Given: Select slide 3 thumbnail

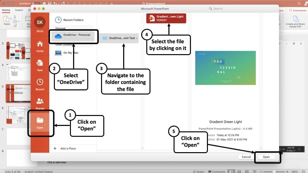Looking at the screenshot, I should (18, 50).
